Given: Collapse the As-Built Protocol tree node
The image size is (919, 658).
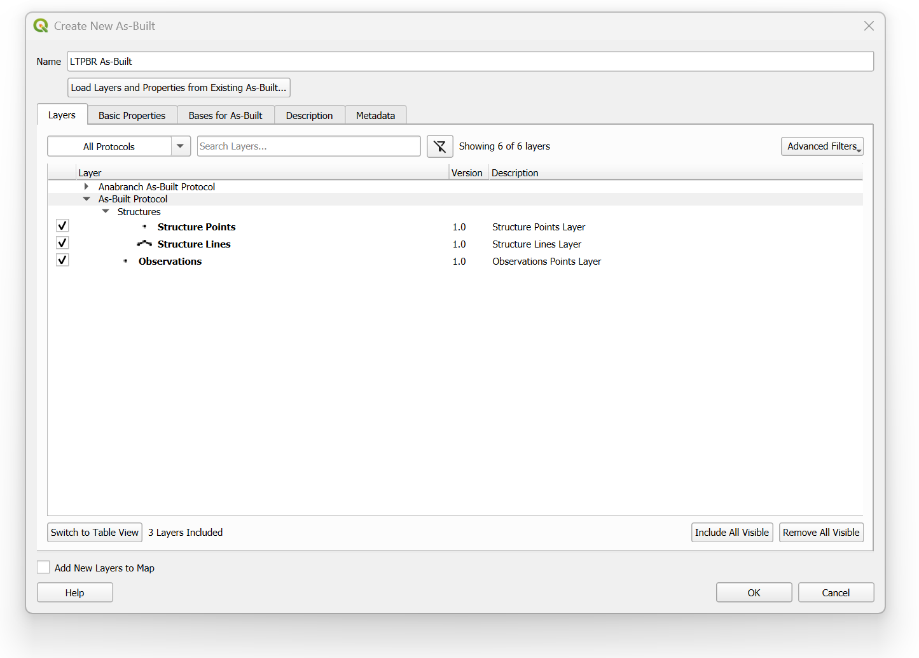Looking at the screenshot, I should 86,199.
